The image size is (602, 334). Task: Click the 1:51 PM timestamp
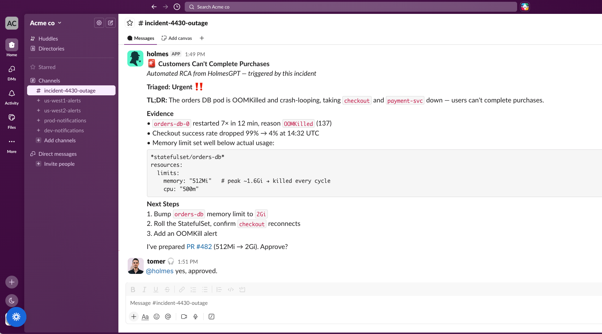188,261
